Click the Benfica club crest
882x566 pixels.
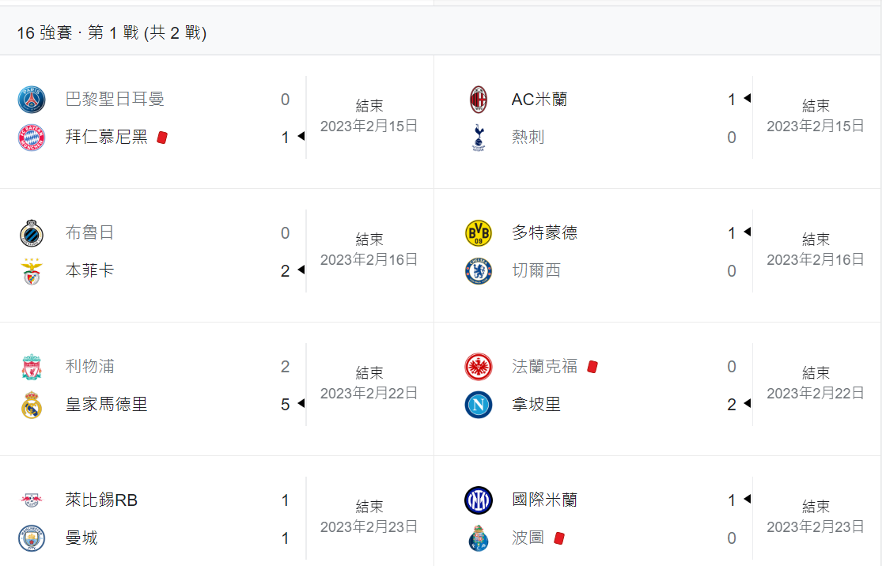coord(32,271)
